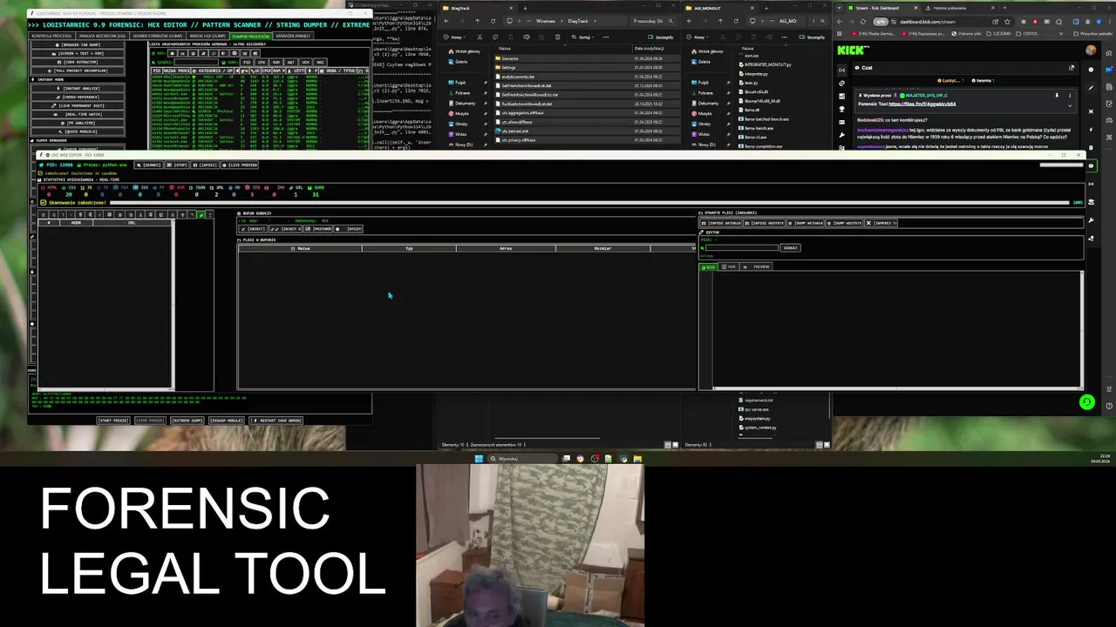Screen dimensions: 1116x627
Task: Open Sortuj dropdown in DiagTrack Explorer
Action: pos(582,37)
